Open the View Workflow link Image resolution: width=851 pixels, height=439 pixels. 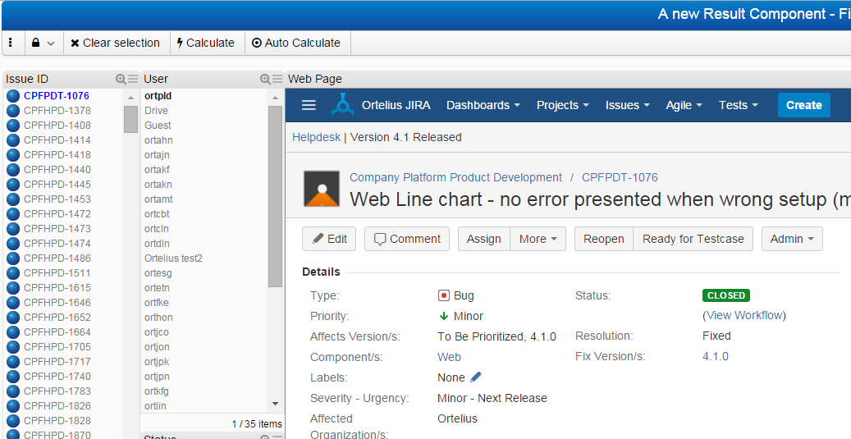pyautogui.click(x=744, y=315)
